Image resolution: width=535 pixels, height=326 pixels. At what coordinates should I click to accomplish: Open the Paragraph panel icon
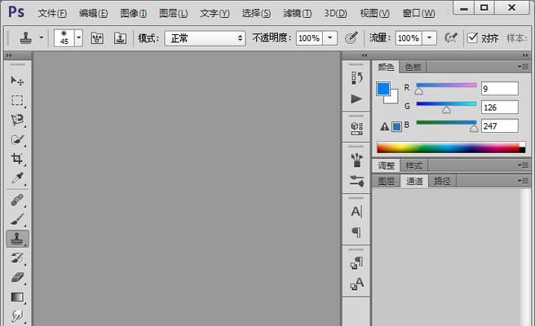pos(356,232)
